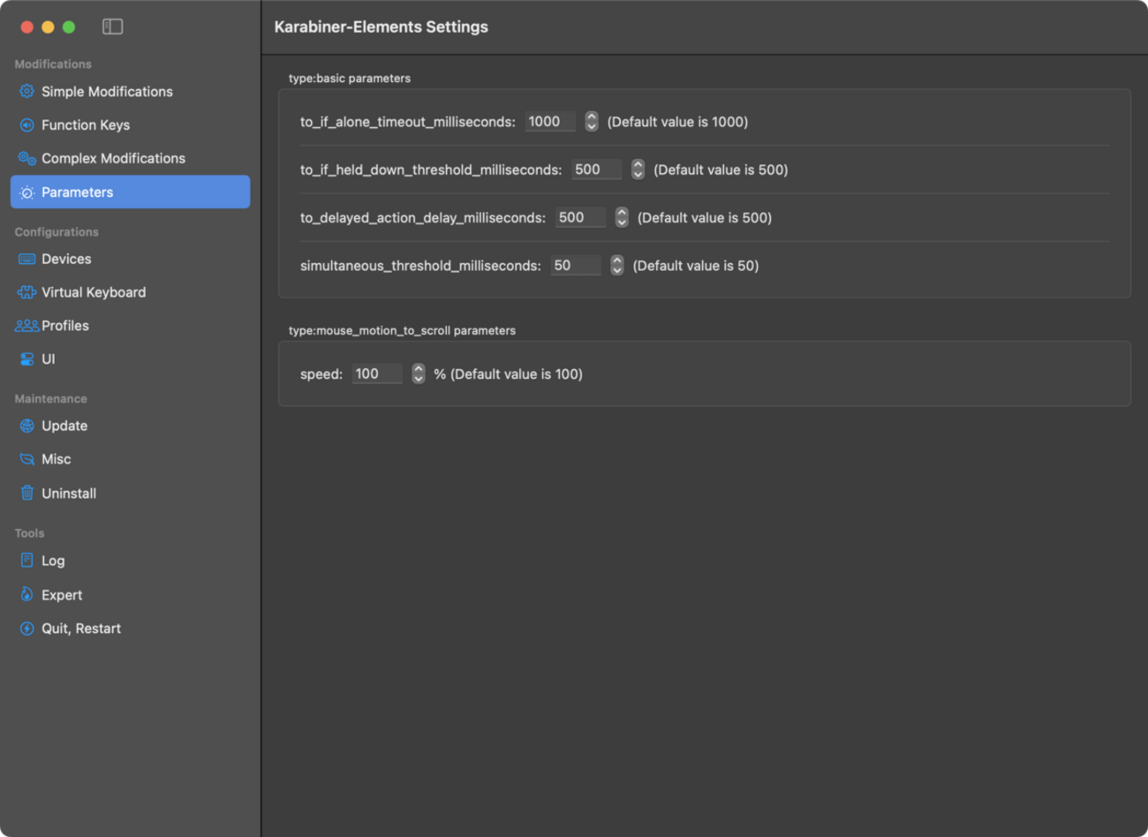Image resolution: width=1148 pixels, height=837 pixels.
Task: Click the Profiles people icon
Action: pyautogui.click(x=26, y=325)
